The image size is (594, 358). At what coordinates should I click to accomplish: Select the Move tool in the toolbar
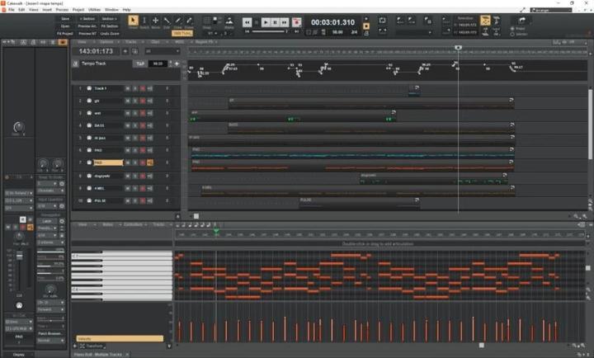155,21
